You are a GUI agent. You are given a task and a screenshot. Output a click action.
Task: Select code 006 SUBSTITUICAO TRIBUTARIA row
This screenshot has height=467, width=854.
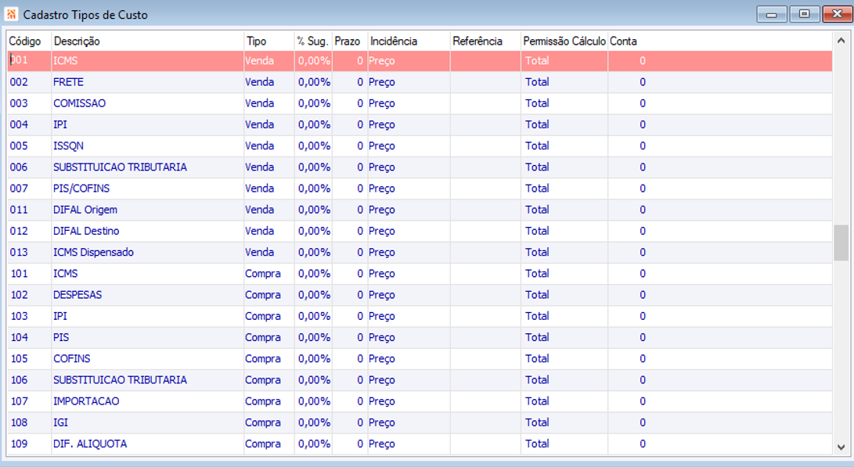pos(420,167)
